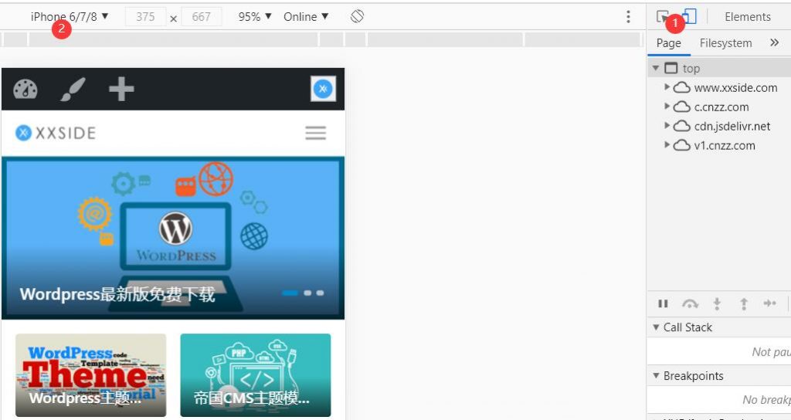Open the 帝国CMS主题模 thumbnail card

[x=255, y=375]
